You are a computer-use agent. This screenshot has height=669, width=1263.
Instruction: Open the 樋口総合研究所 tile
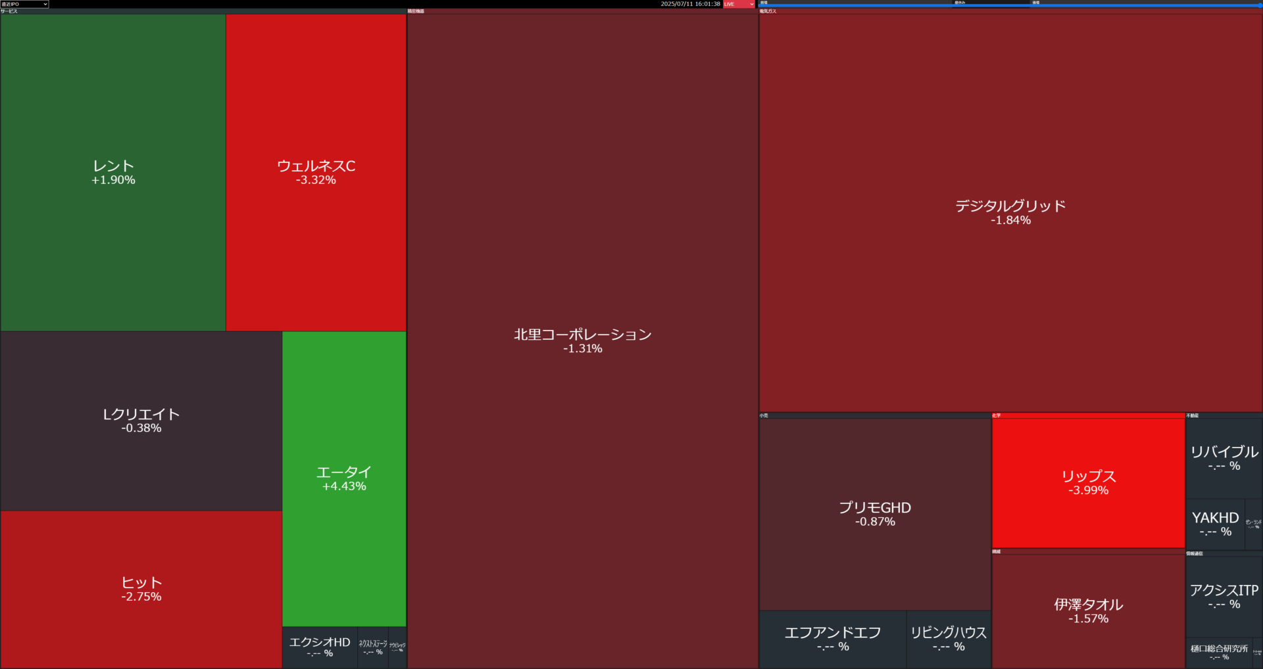click(1219, 653)
